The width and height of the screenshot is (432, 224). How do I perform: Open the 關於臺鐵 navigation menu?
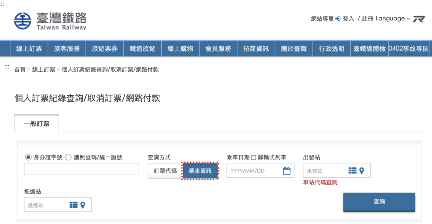click(x=294, y=49)
